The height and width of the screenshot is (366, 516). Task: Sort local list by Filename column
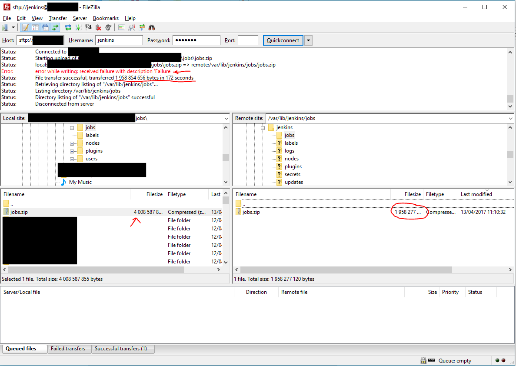click(66, 194)
